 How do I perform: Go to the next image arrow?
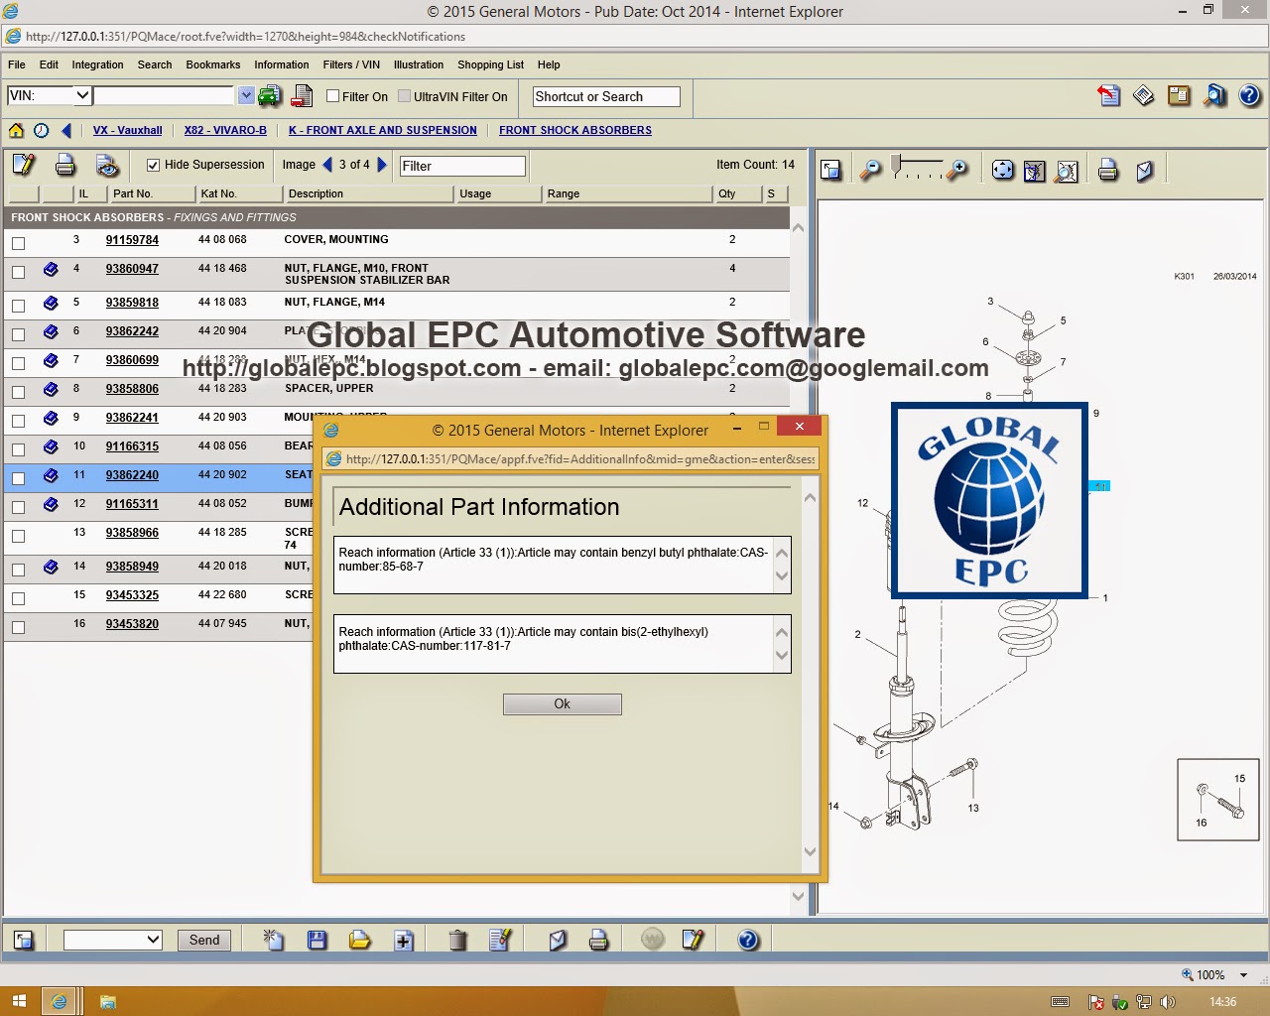point(382,165)
